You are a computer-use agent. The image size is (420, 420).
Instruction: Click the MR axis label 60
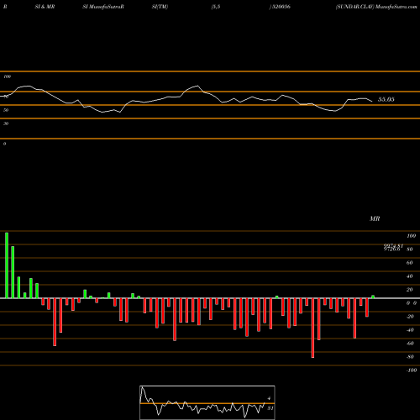(409, 263)
